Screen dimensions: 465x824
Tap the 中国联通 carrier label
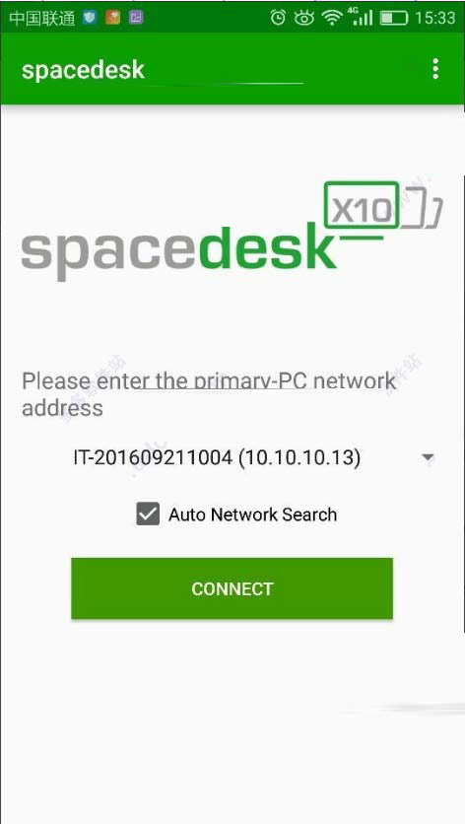click(x=42, y=18)
